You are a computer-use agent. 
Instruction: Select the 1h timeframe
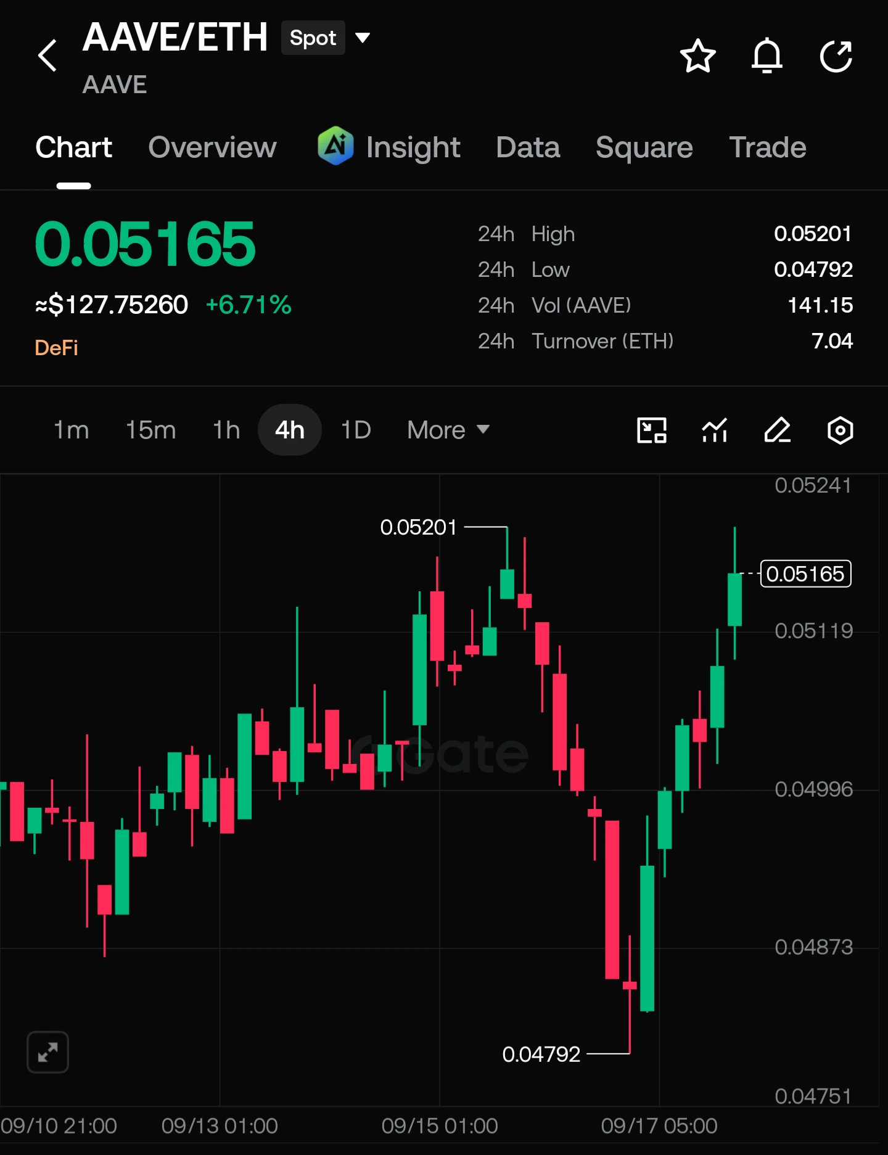(x=226, y=430)
